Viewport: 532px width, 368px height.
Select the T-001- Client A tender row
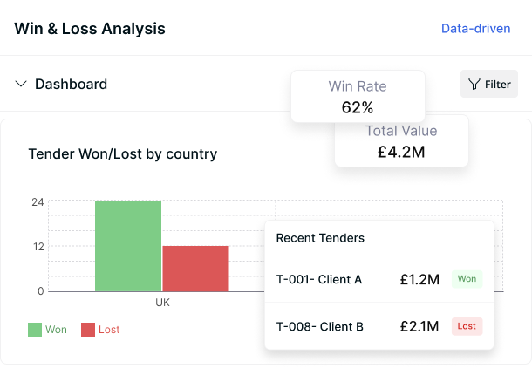(379, 279)
